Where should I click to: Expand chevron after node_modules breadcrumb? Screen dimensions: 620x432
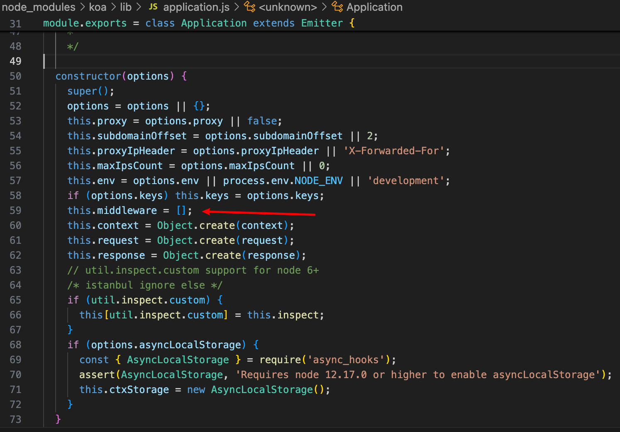click(x=82, y=7)
